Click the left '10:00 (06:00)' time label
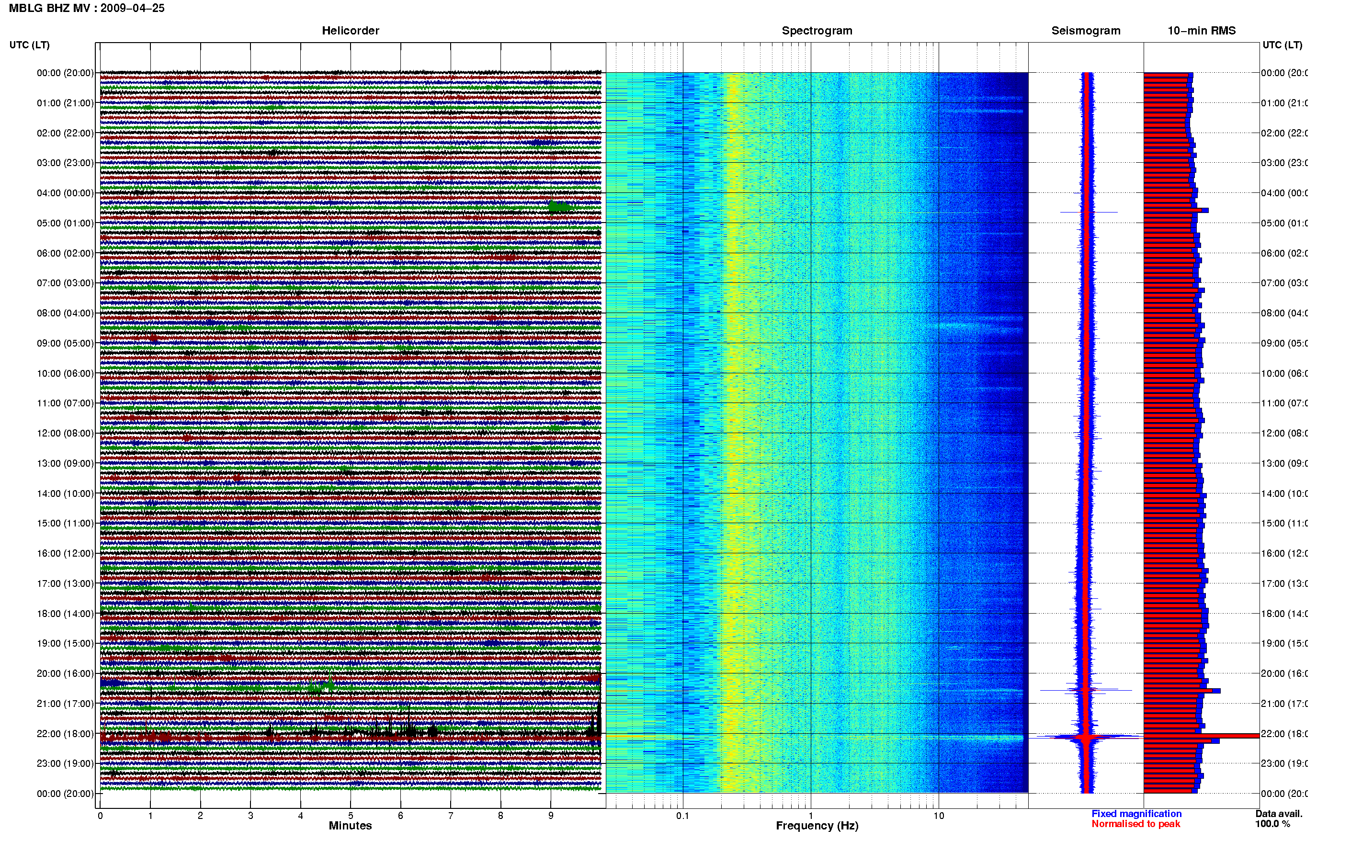Screen dimensions: 1362x851 pos(65,373)
